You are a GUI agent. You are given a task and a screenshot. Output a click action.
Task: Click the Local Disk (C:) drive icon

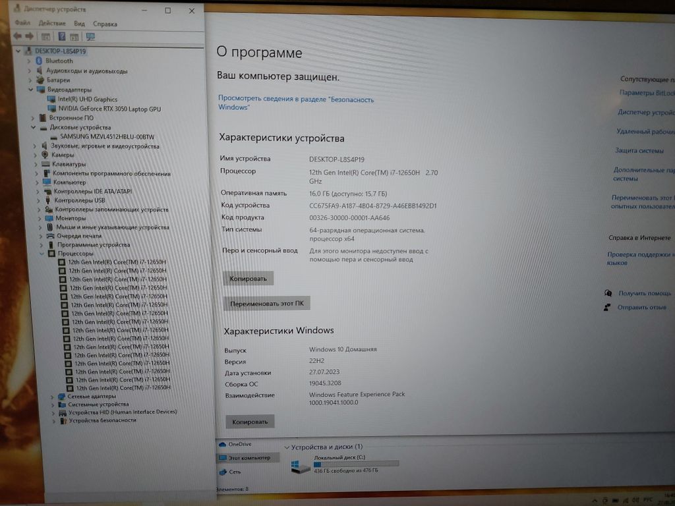tap(300, 466)
